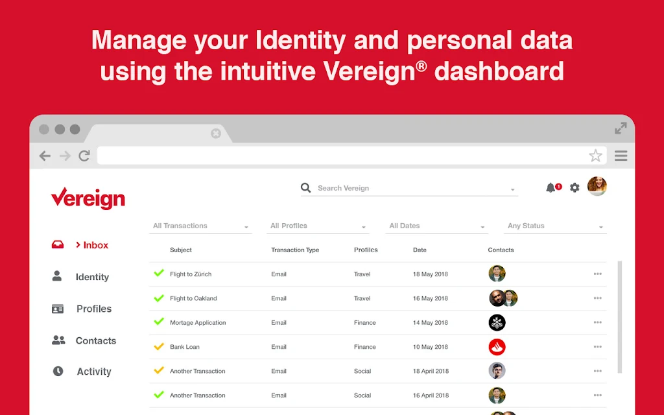Open more options for Flight to Zürich

pos(597,274)
